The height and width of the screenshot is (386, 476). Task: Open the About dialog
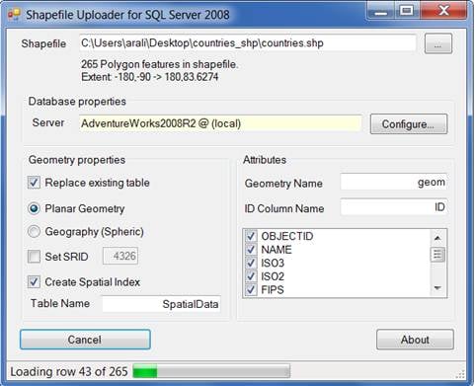click(x=415, y=340)
